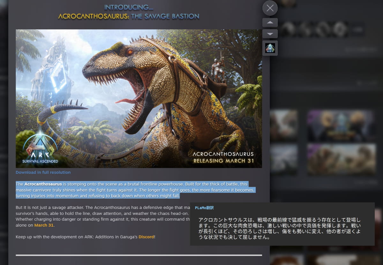Open Garuga's Discord link
The image size is (383, 265).
tap(146, 237)
